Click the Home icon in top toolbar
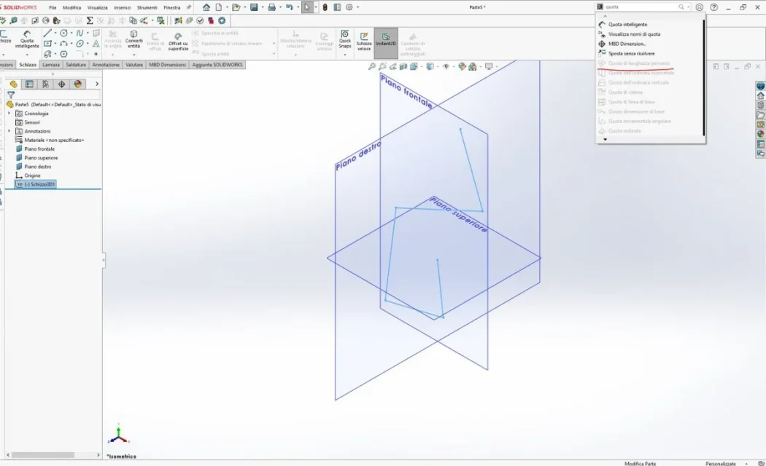The height and width of the screenshot is (466, 766). pyautogui.click(x=206, y=7)
